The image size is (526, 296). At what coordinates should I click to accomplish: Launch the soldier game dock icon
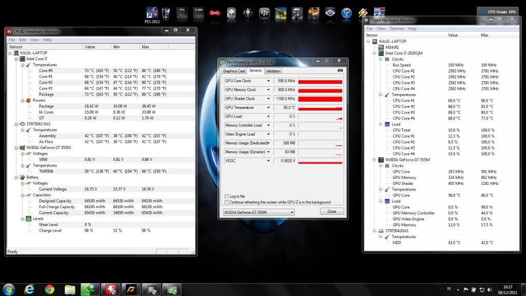(x=297, y=13)
